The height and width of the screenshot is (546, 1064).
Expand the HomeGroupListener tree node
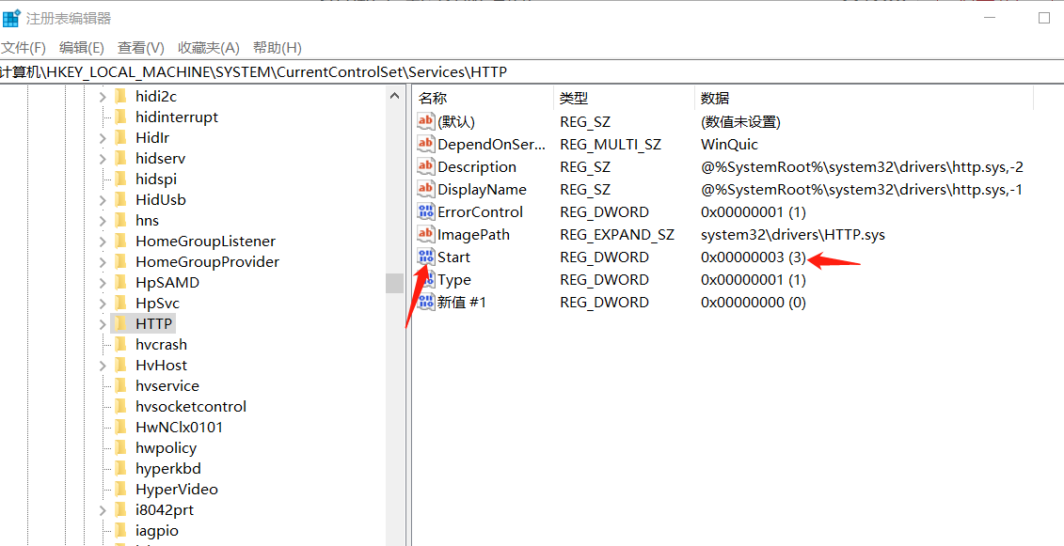click(x=103, y=242)
